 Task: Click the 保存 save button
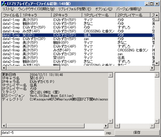tap(137, 133)
